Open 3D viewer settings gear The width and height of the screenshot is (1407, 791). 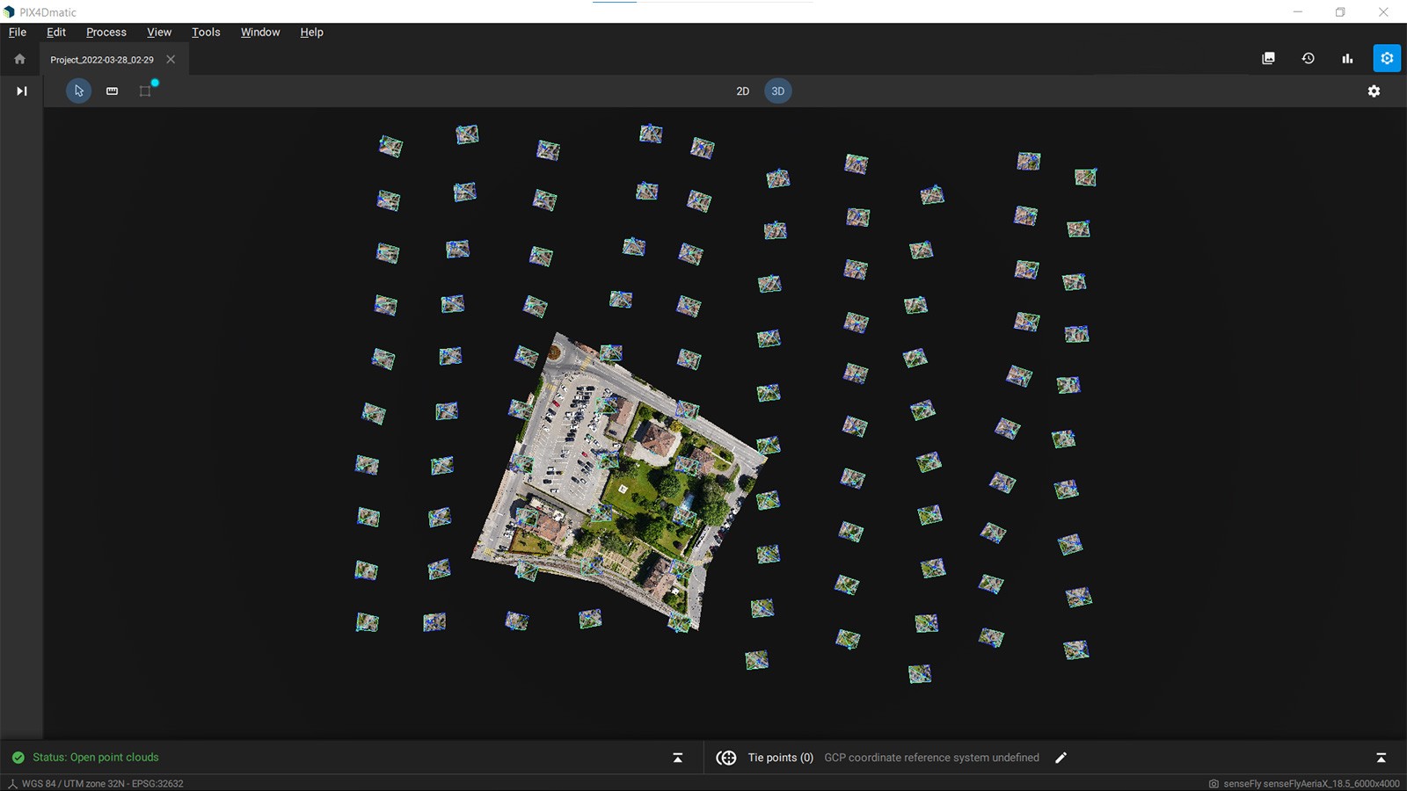pyautogui.click(x=1374, y=91)
